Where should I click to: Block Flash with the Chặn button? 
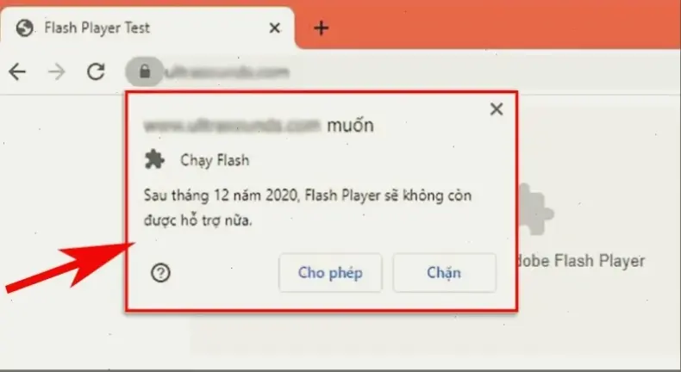[x=444, y=273]
